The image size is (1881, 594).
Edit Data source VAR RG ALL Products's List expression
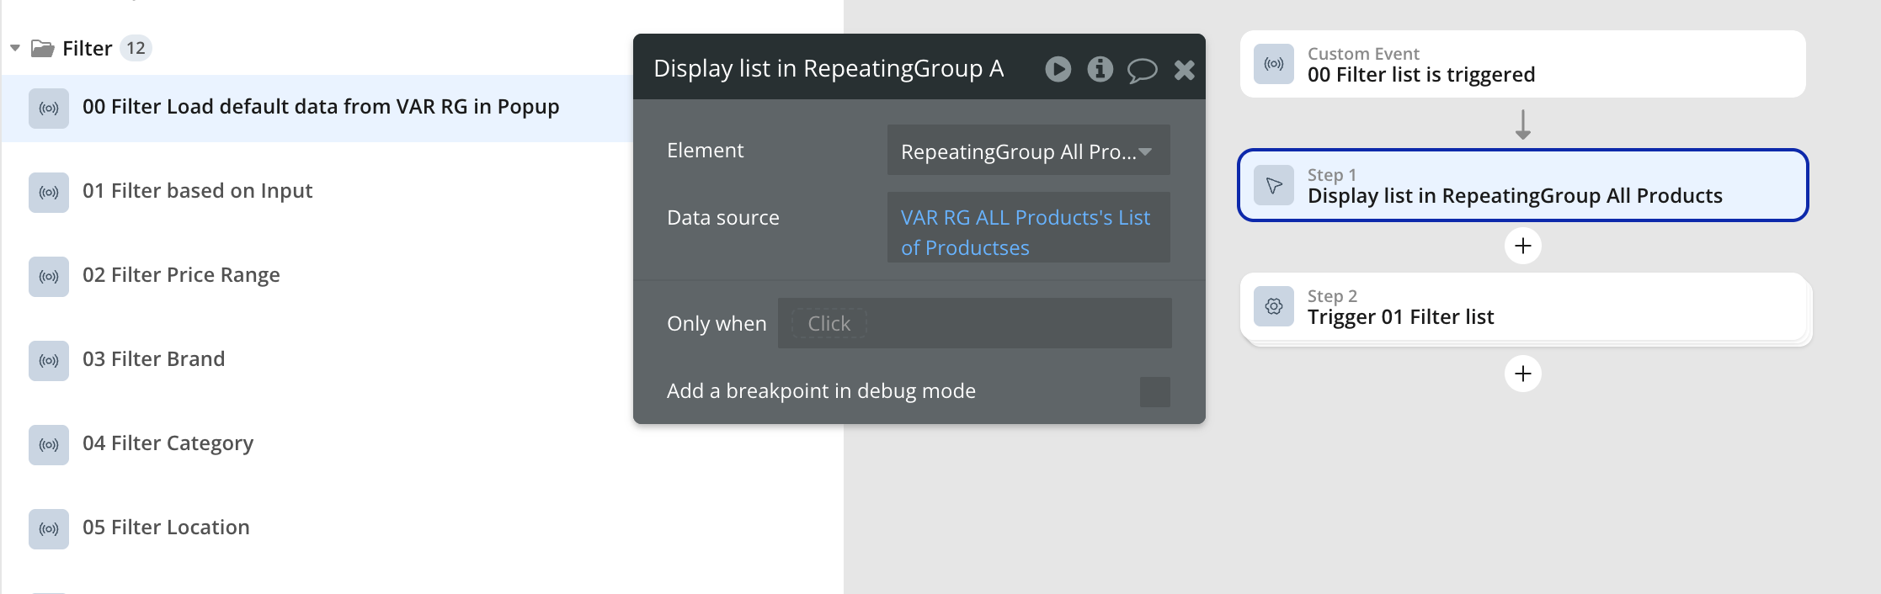1028,227
